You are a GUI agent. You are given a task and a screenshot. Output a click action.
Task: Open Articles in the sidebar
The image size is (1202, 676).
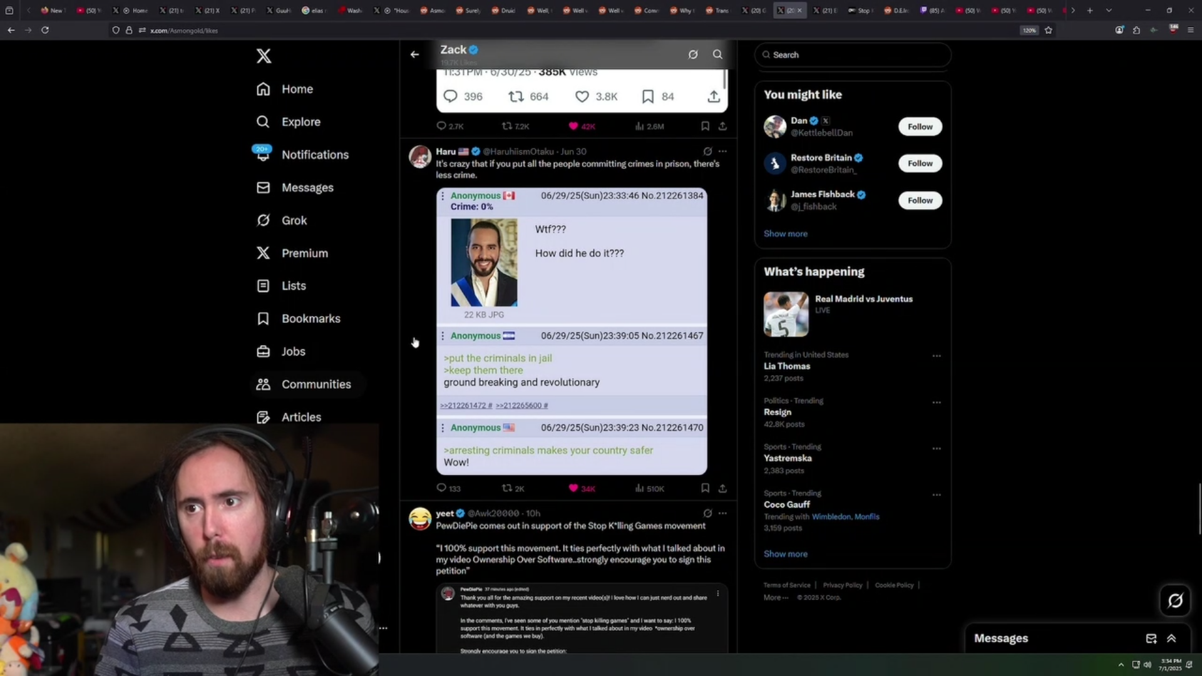(289, 417)
